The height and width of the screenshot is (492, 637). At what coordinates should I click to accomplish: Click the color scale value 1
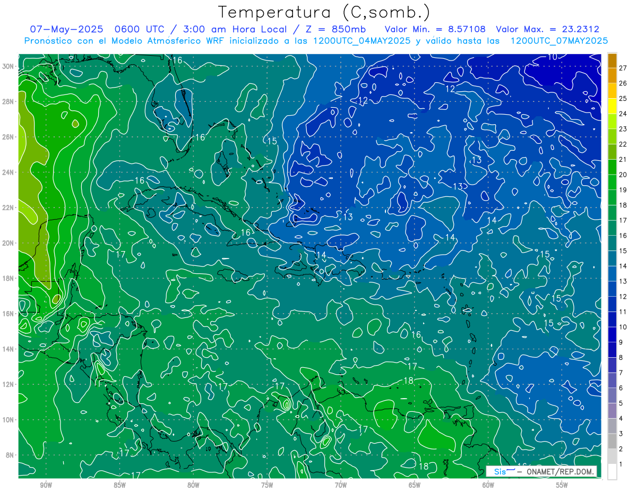(x=621, y=464)
